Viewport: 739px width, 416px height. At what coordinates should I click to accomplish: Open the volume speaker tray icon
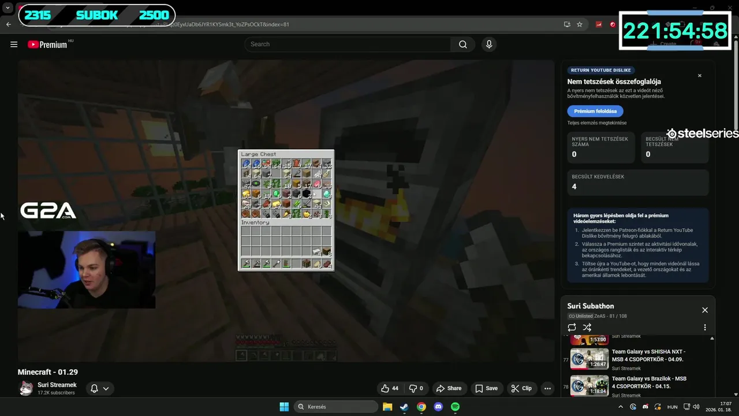pos(696,407)
